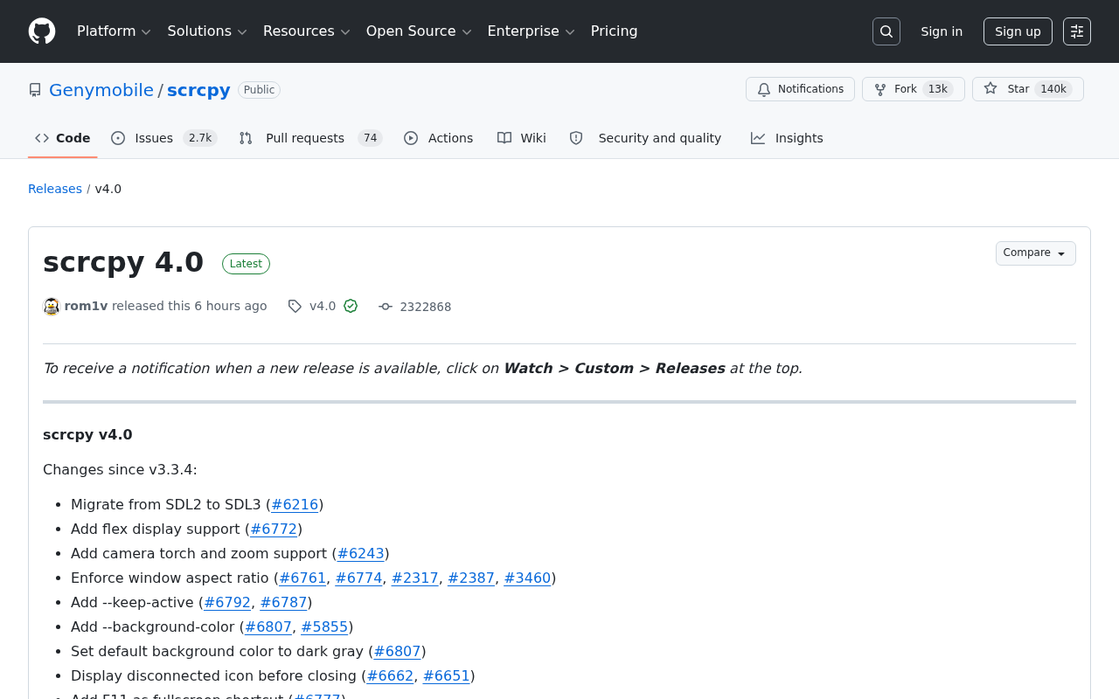Screen dimensions: 1119x699
Task: Go to Releases breadcrumb link
Action: pyautogui.click(x=55, y=189)
